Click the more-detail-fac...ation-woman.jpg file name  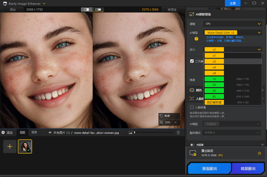pyautogui.click(x=96, y=132)
